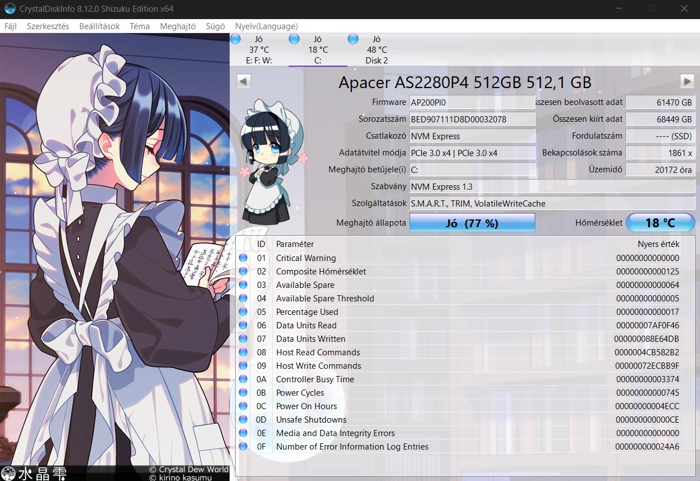Viewport: 700px width, 481px height.
Task: Click the status orb for Data Units Written
Action: tap(243, 339)
